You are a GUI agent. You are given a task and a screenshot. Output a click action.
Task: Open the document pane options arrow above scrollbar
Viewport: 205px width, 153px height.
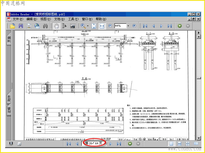coord(199,33)
